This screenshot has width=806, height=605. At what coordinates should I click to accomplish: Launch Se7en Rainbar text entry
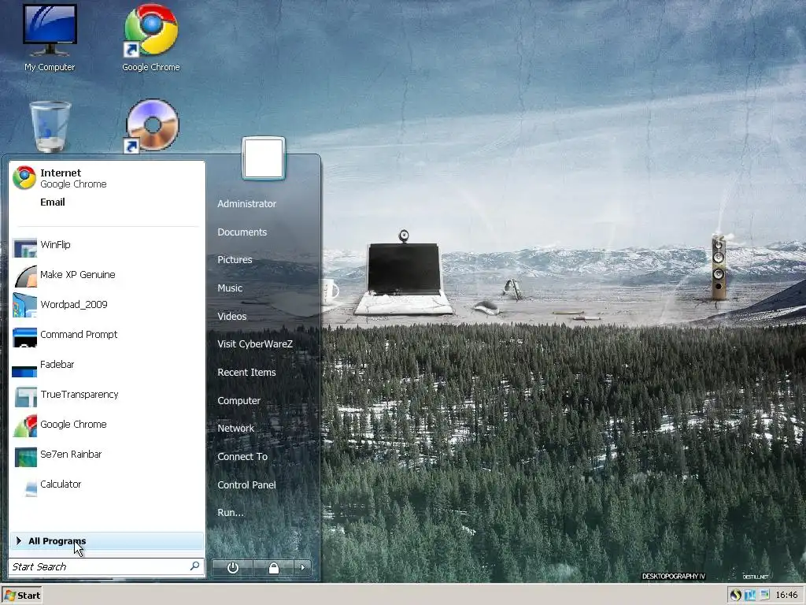(71, 455)
